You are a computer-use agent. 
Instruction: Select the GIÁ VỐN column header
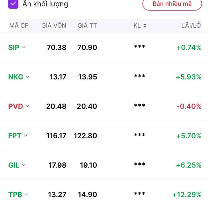coord(54,25)
